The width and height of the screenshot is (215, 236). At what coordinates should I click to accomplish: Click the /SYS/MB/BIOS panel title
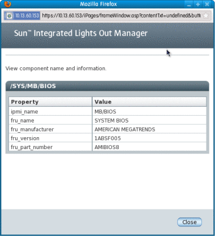coord(33,86)
